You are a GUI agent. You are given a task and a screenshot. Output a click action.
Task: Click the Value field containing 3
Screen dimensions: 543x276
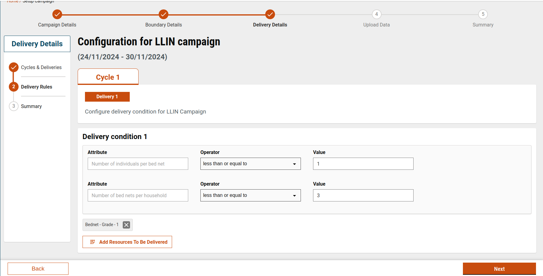click(x=363, y=195)
